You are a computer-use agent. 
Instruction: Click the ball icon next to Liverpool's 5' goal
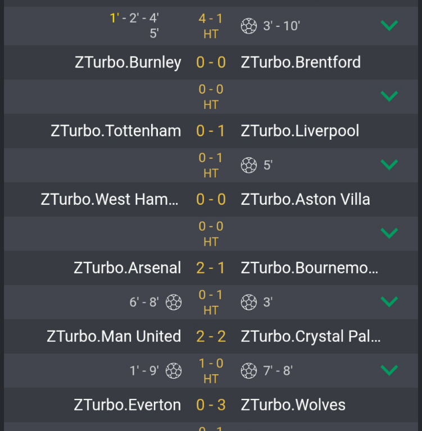point(248,165)
